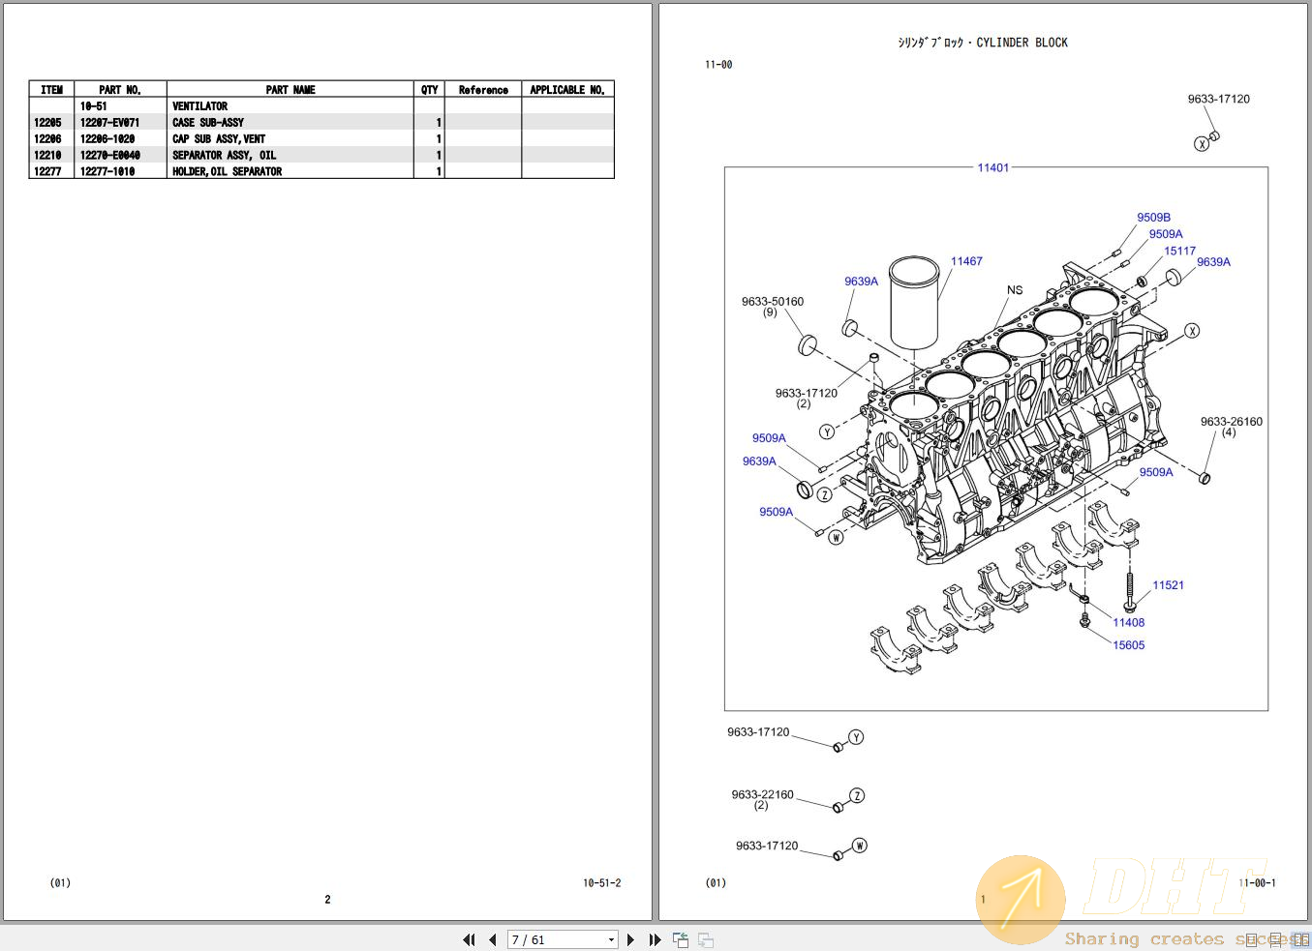The width and height of the screenshot is (1312, 951).
Task: Click the PART NAME column header
Action: 290,90
